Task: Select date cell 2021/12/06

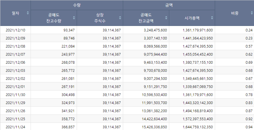Action: point(15,62)
